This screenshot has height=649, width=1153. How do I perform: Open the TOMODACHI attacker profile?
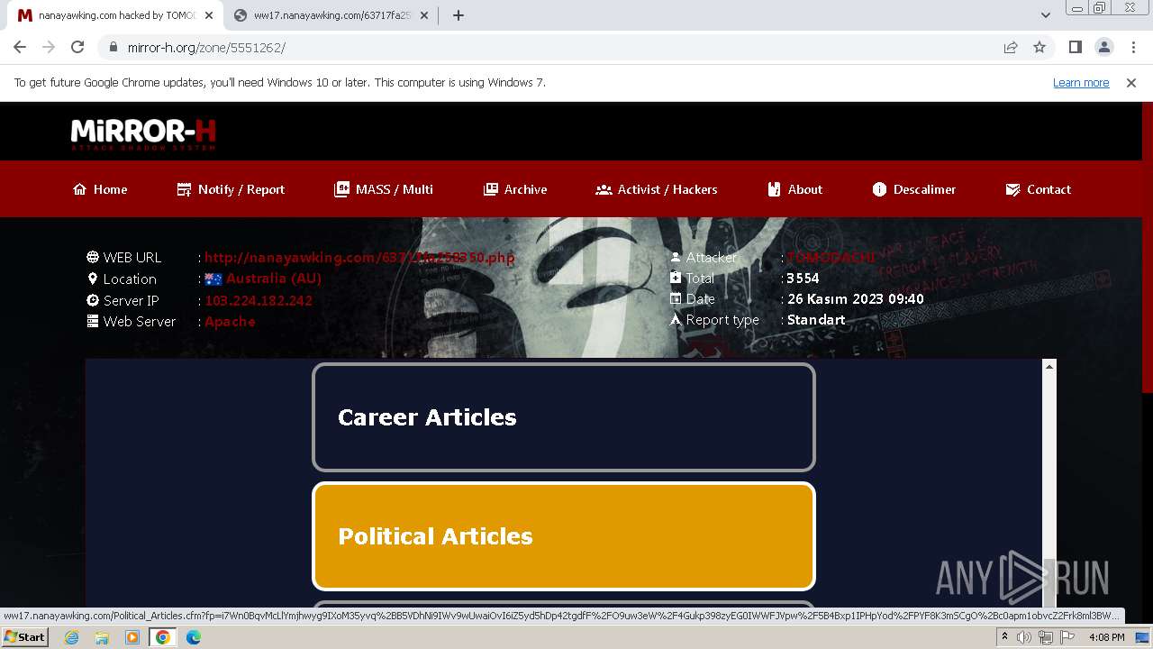(831, 257)
